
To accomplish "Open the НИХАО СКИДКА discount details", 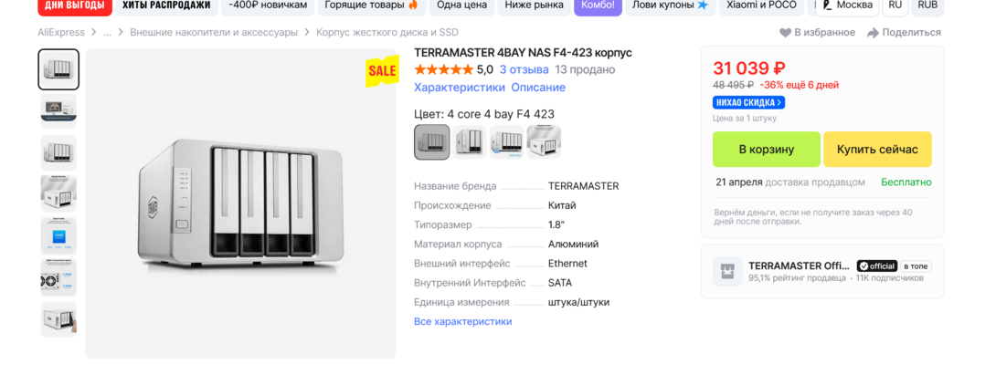I will [x=748, y=102].
